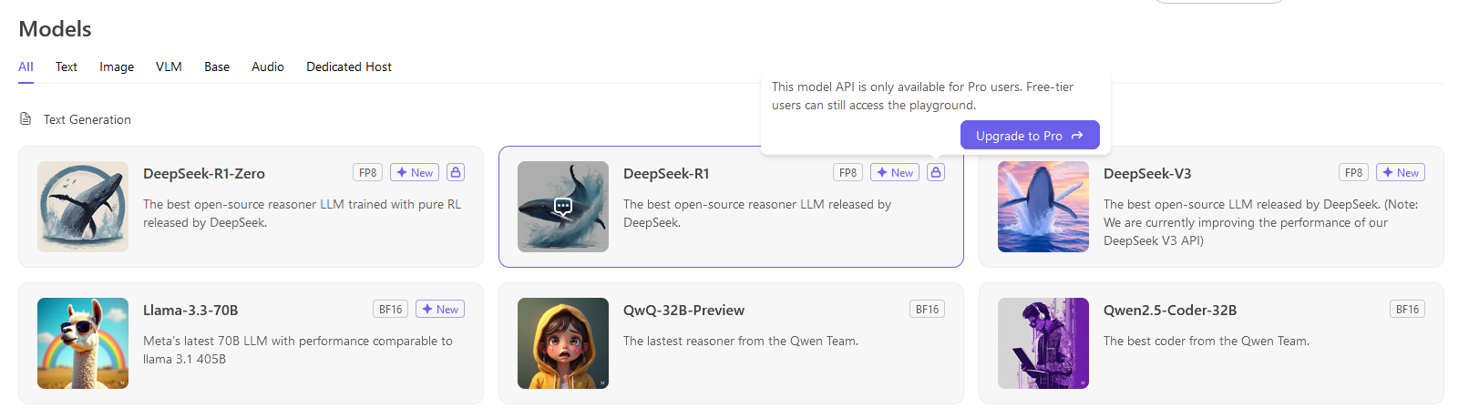The width and height of the screenshot is (1479, 408).
Task: Click the BF16 tag on QwQ-32B-Preview
Action: [x=927, y=309]
